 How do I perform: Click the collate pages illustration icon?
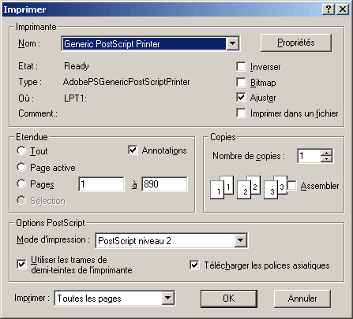[x=249, y=187]
